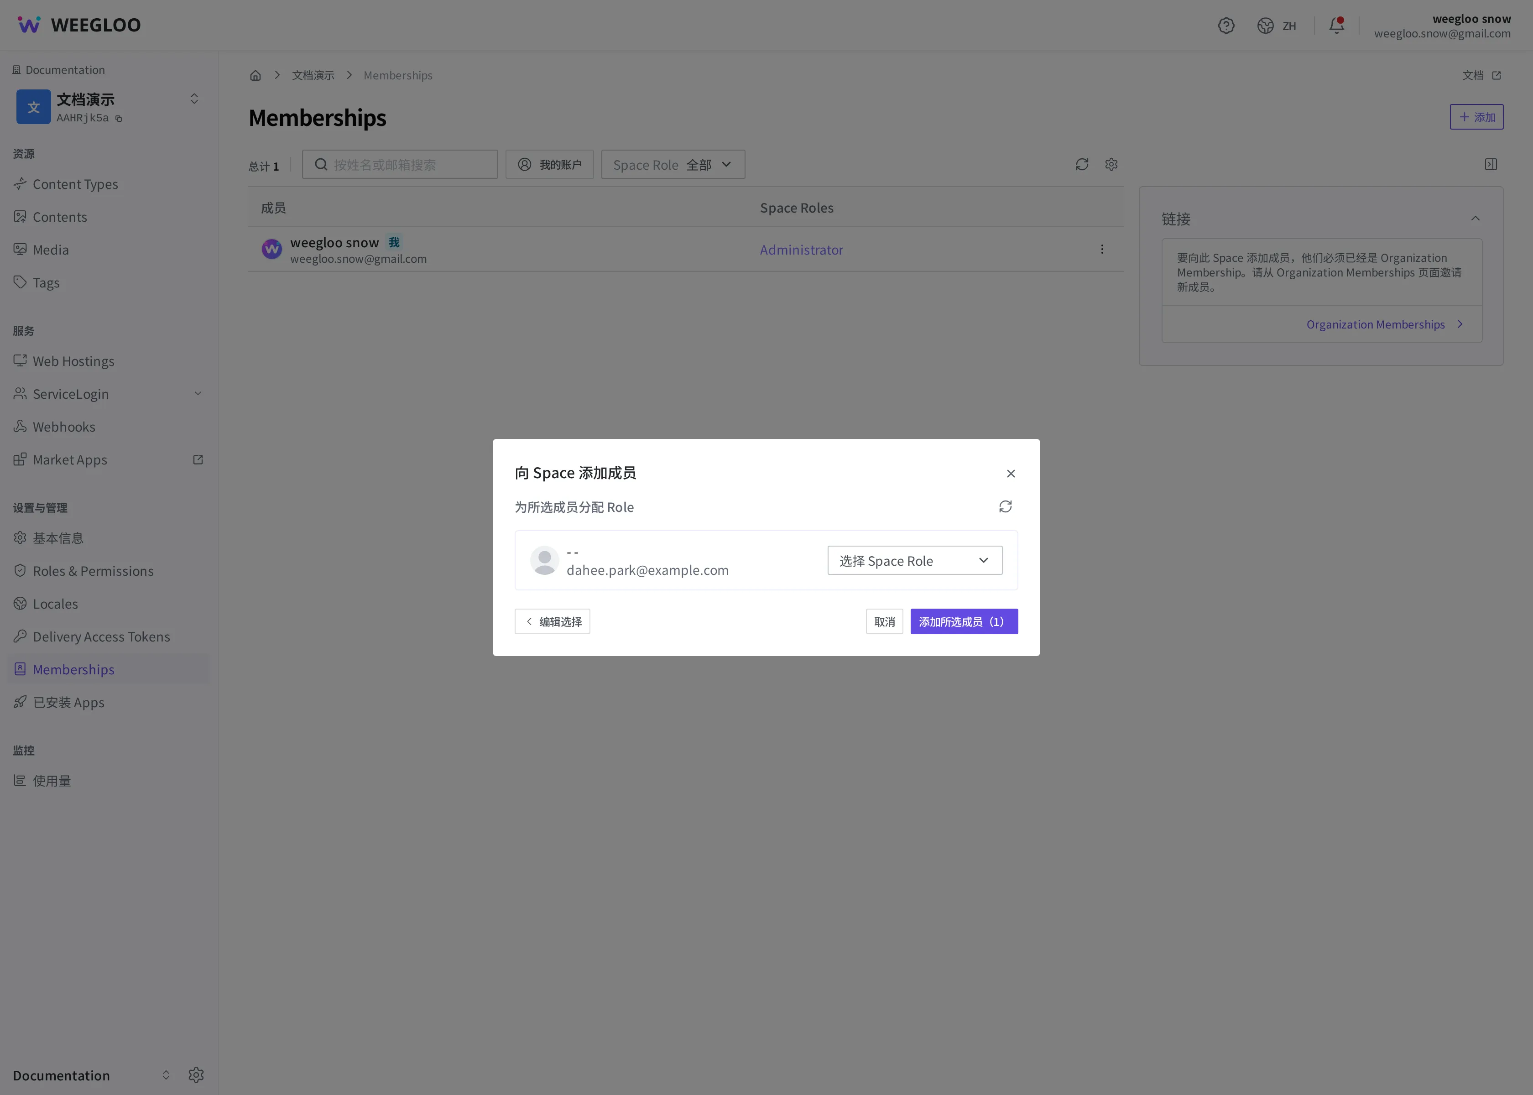
Task: Click 文档演示 breadcrumb
Action: pyautogui.click(x=313, y=76)
